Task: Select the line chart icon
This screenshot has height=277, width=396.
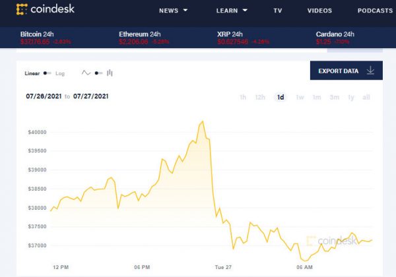Action: (86, 73)
